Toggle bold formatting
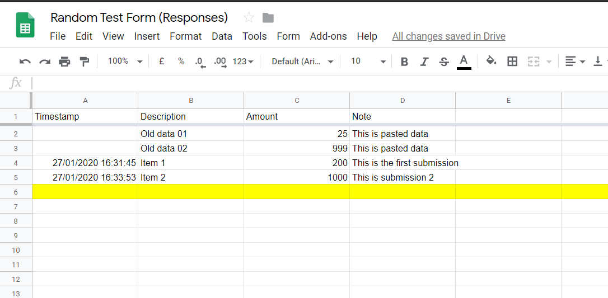The width and height of the screenshot is (608, 298). pos(404,62)
